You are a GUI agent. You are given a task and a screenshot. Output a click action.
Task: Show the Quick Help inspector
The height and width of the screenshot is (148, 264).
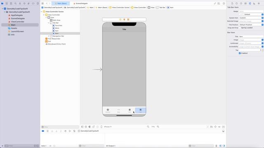tap(241, 3)
